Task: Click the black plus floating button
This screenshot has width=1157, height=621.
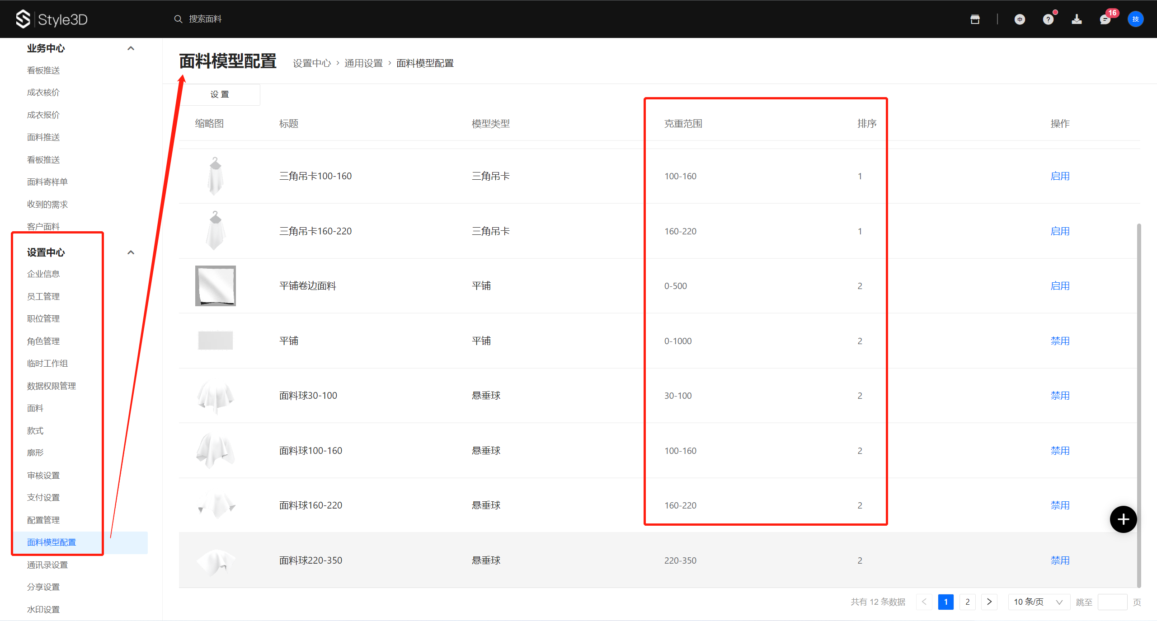Action: 1123,519
